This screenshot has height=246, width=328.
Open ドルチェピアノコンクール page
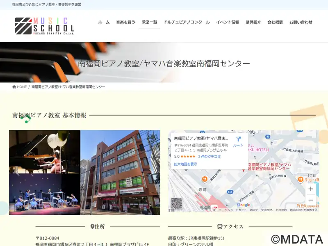tap(187, 22)
